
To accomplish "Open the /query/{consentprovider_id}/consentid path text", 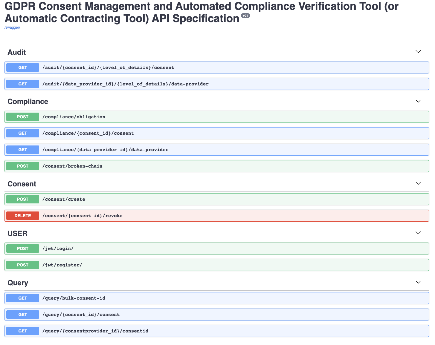I will point(95,331).
